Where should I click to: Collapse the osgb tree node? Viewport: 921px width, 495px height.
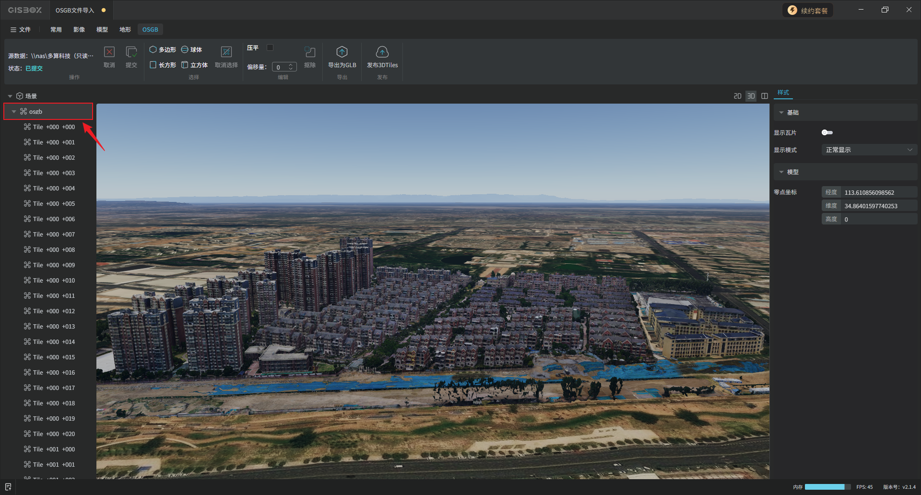tap(14, 112)
